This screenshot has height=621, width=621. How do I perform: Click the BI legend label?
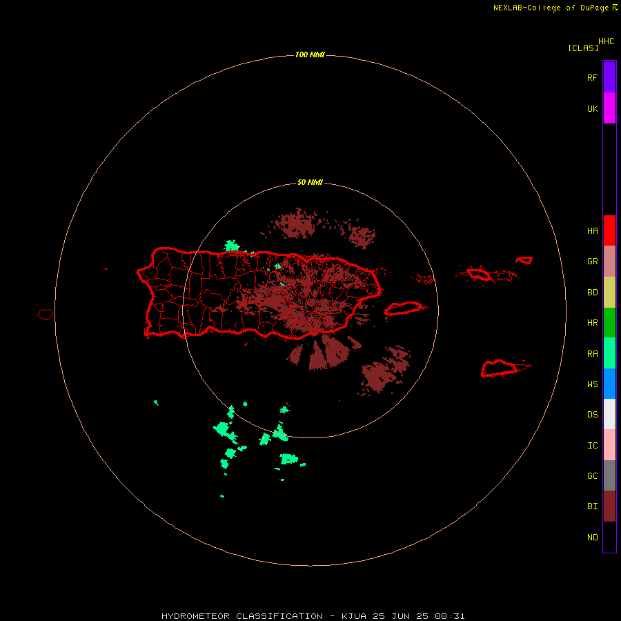[x=592, y=506]
